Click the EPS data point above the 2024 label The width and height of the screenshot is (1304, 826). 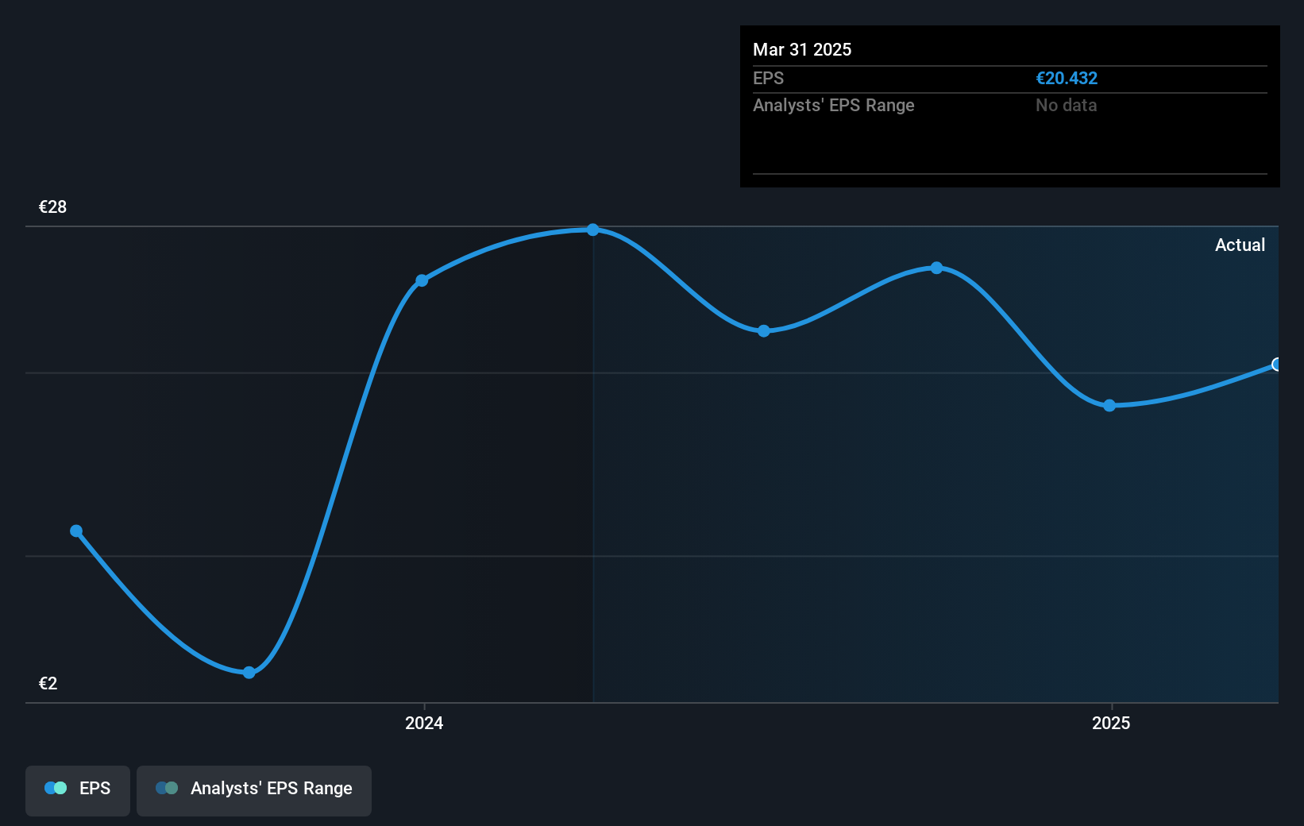pyautogui.click(x=422, y=280)
